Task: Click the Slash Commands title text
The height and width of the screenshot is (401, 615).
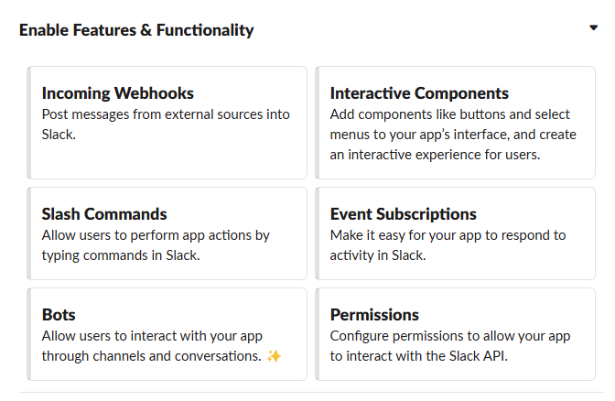Action: [x=104, y=214]
